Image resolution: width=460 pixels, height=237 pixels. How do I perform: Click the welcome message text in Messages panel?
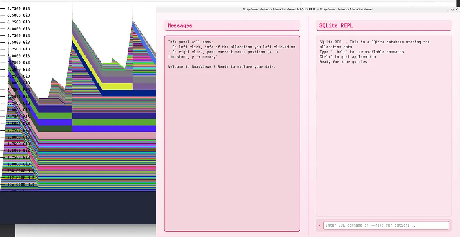[x=222, y=67]
